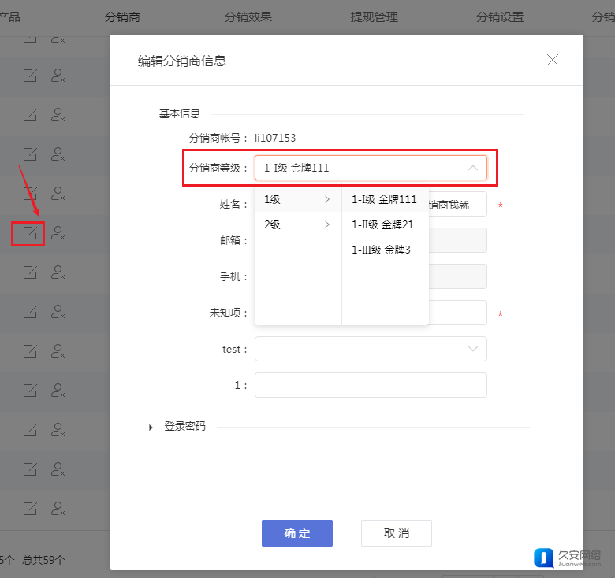Click remove-user icon level with test label
The height and width of the screenshot is (578, 615).
click(58, 351)
